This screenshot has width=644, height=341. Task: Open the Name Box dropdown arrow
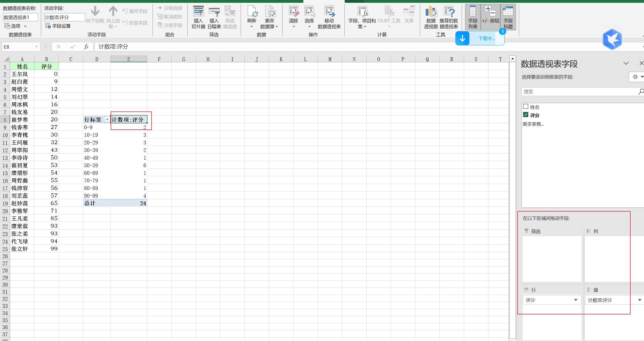click(x=37, y=47)
